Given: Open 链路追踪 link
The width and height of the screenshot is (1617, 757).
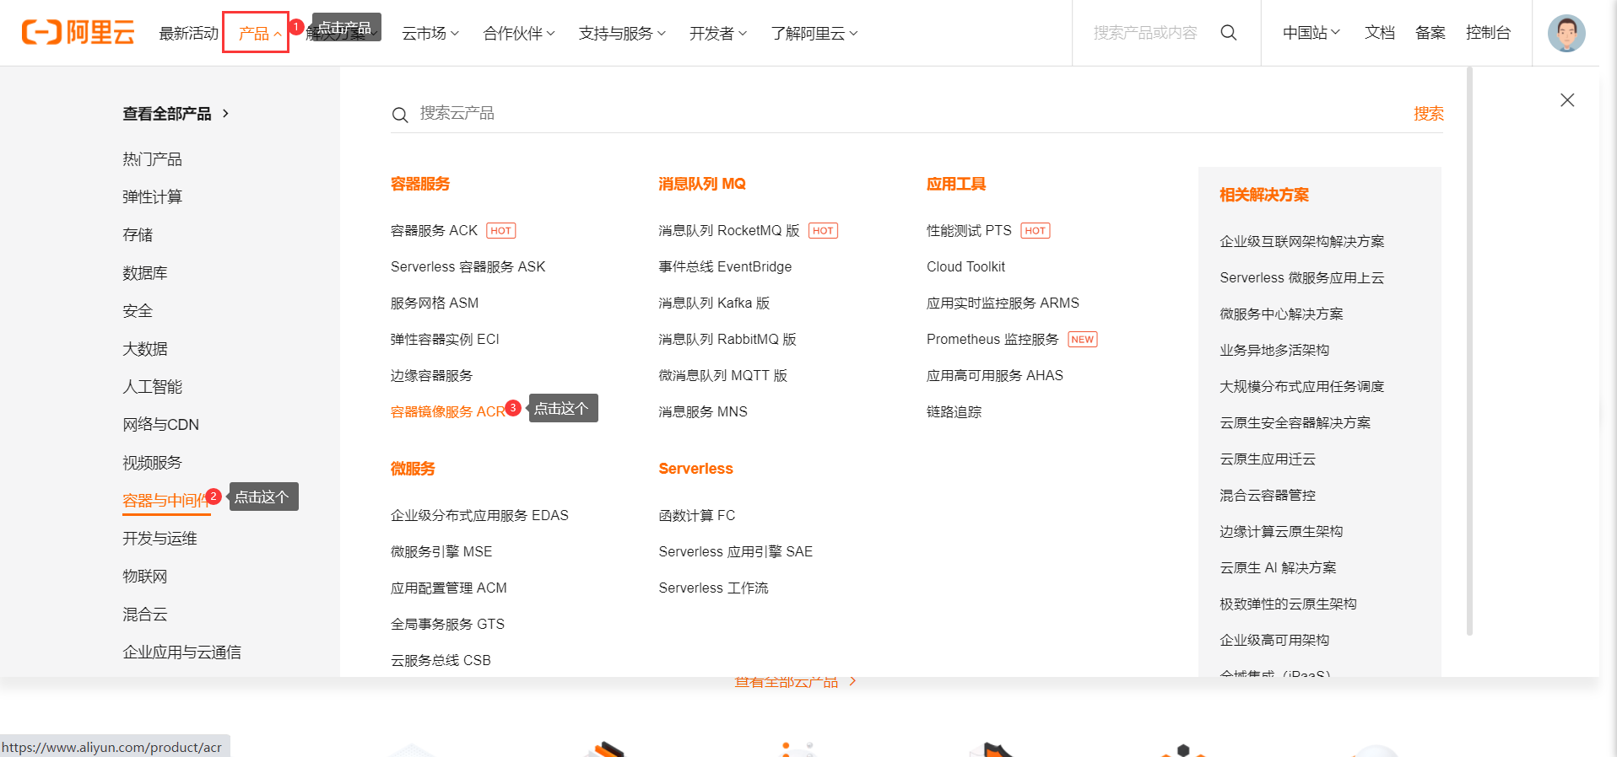Looking at the screenshot, I should coord(954,411).
